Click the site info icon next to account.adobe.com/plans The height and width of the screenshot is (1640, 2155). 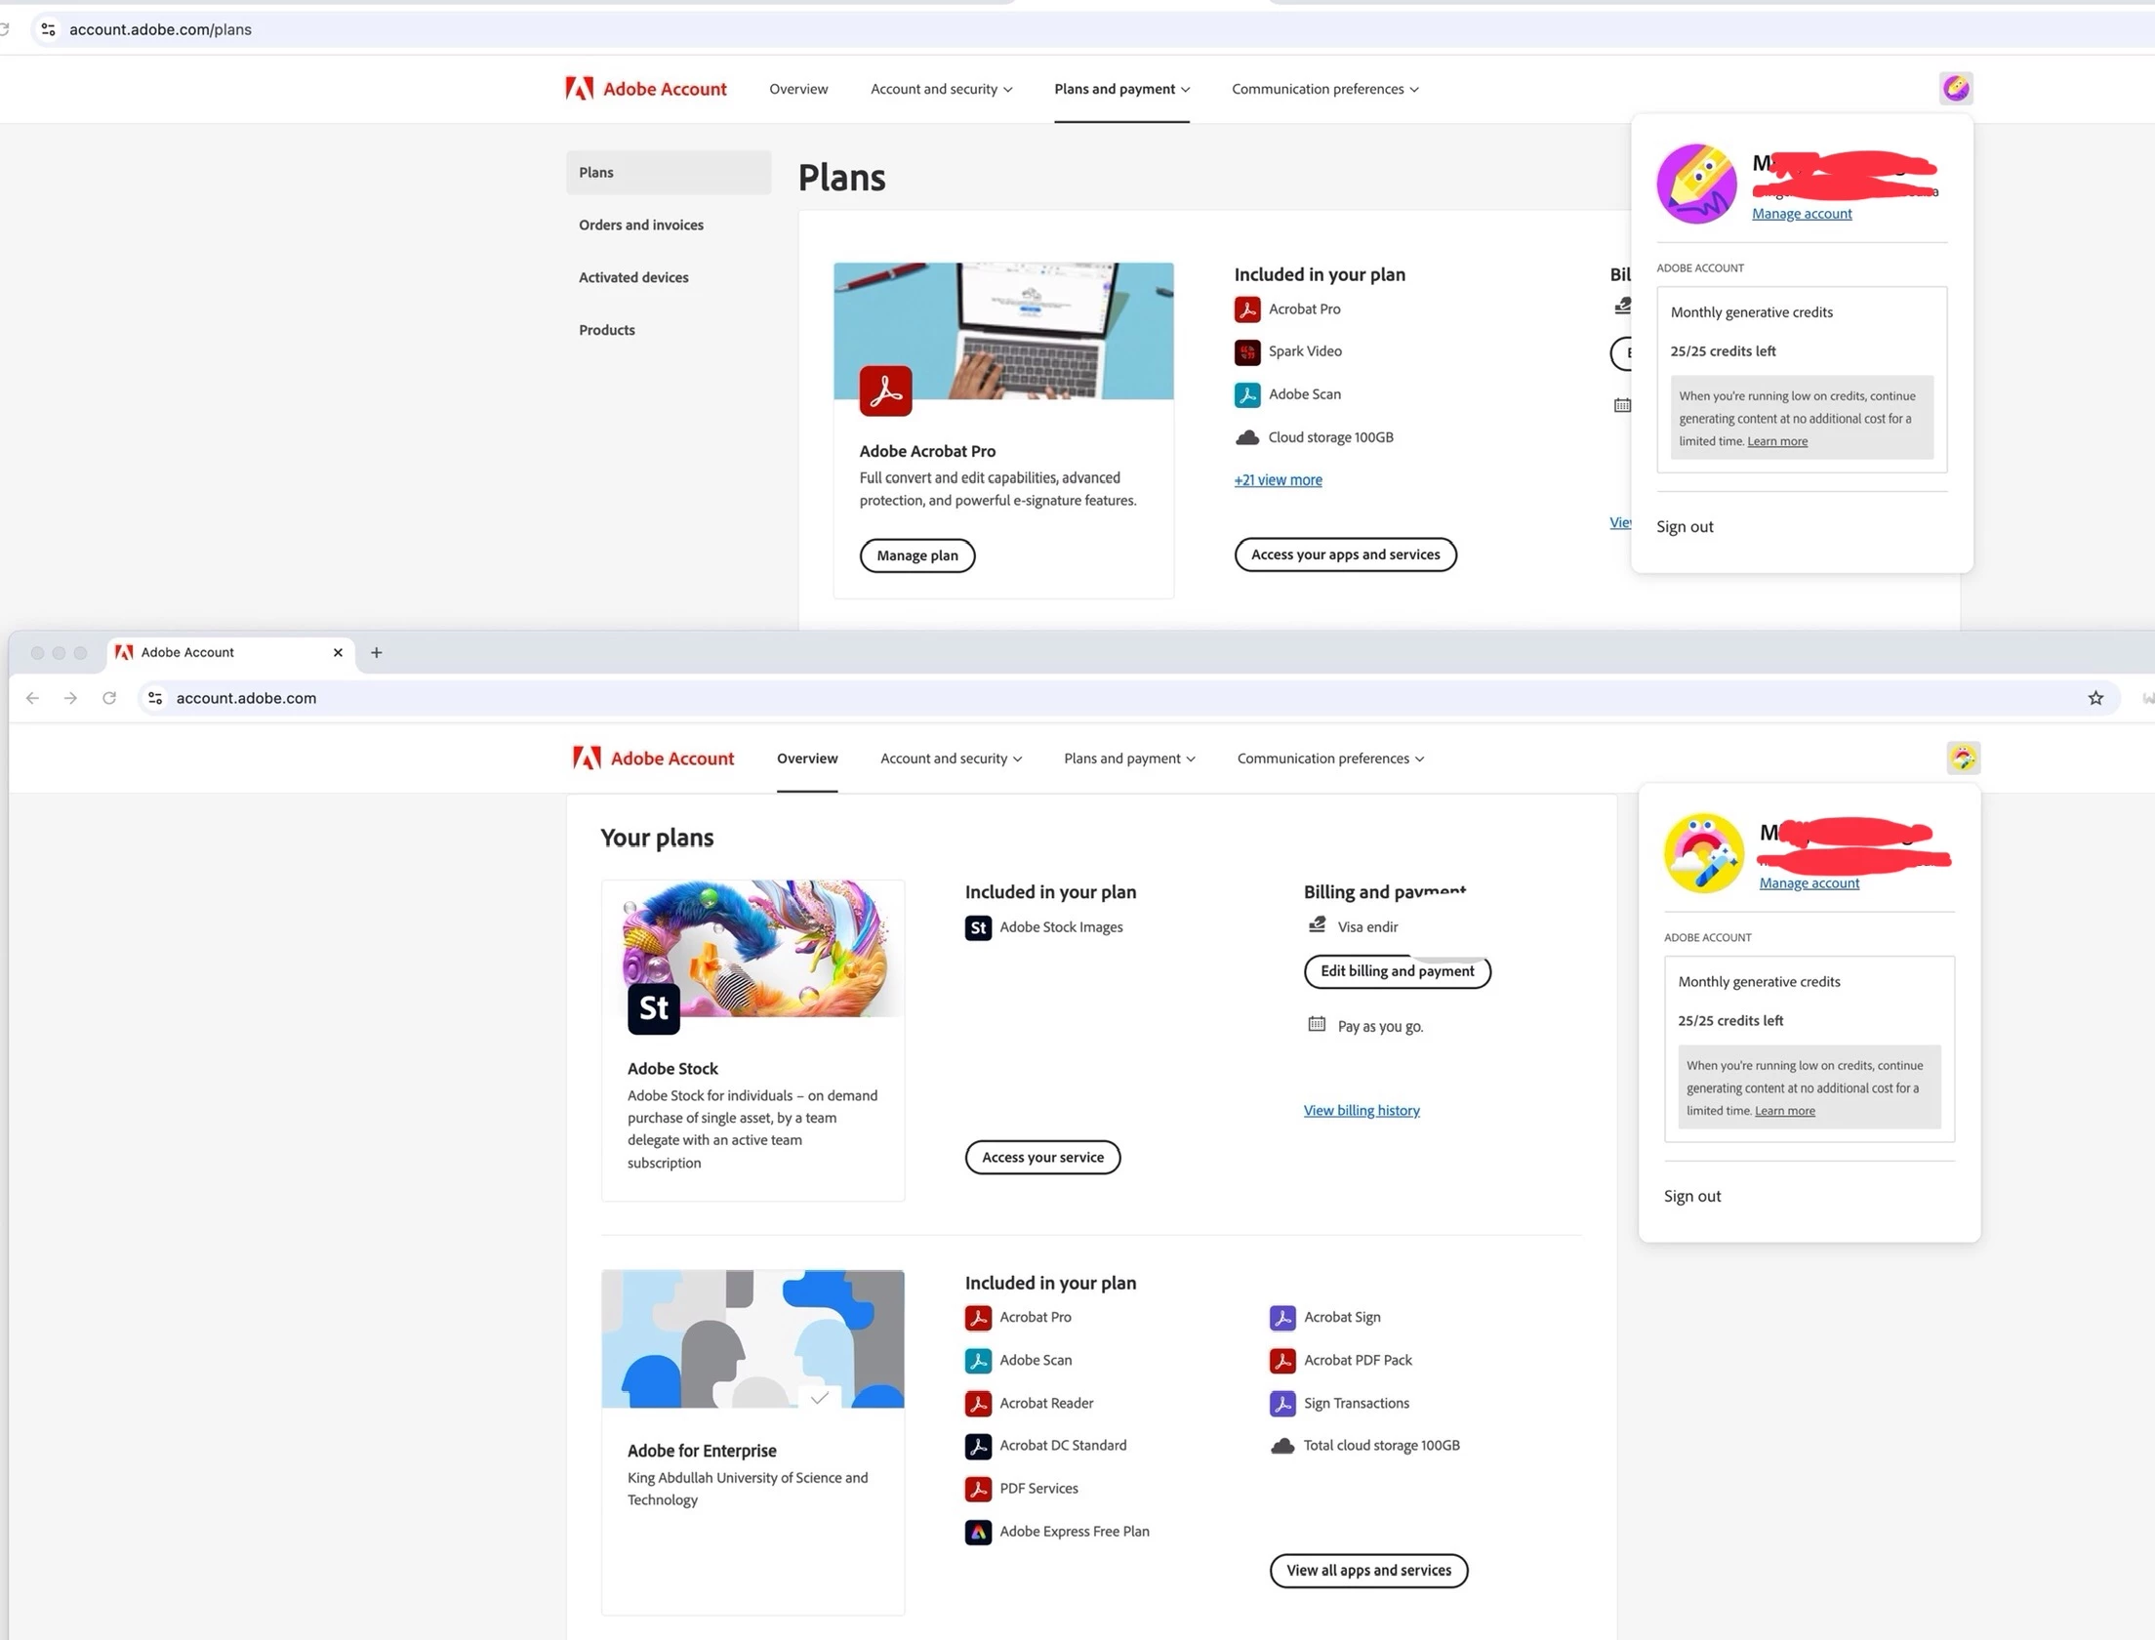point(48,29)
